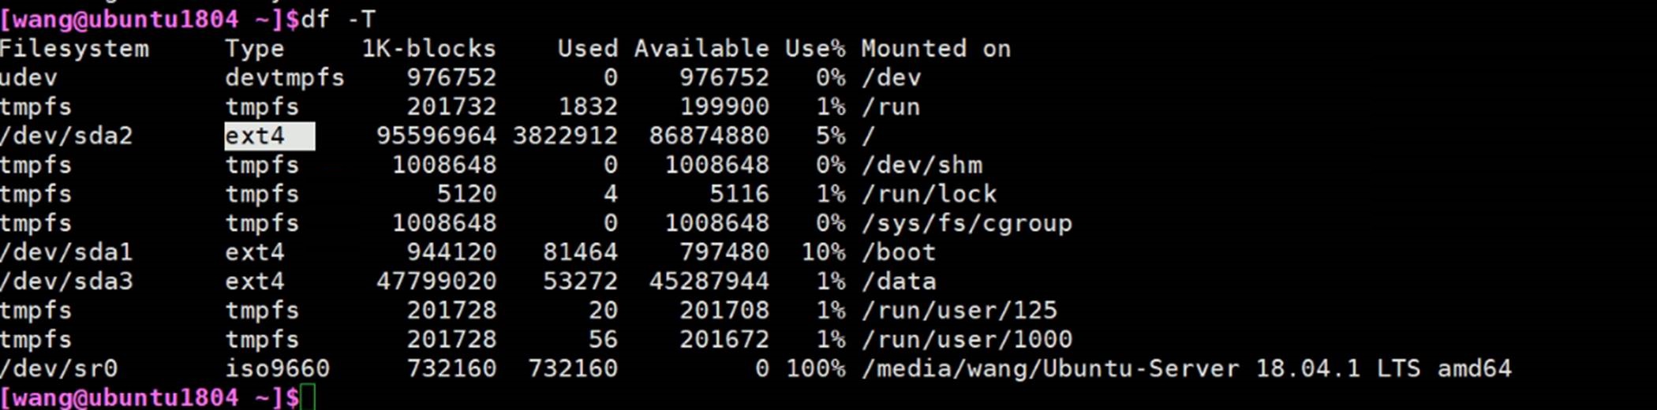The image size is (1657, 410).
Task: Click the '/boot' mount point
Action: click(898, 252)
